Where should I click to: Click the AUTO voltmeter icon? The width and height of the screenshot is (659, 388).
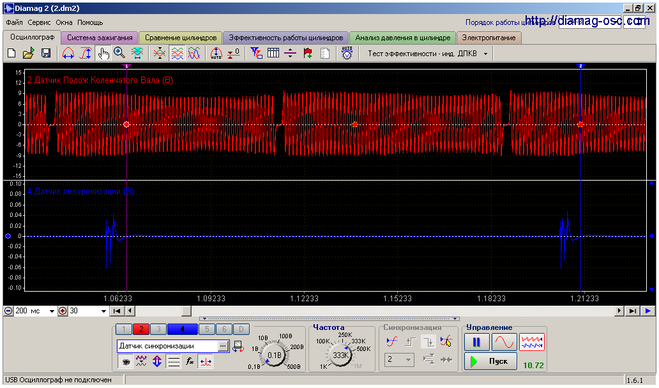[x=347, y=54]
